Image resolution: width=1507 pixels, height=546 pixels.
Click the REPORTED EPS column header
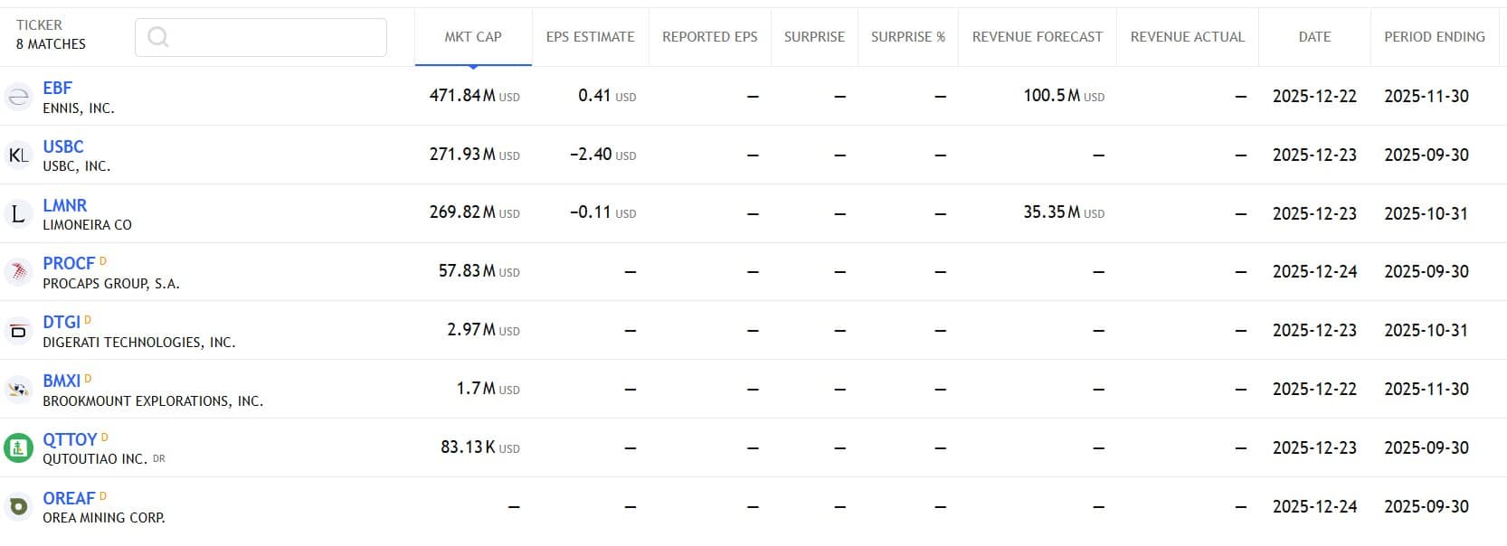click(709, 37)
